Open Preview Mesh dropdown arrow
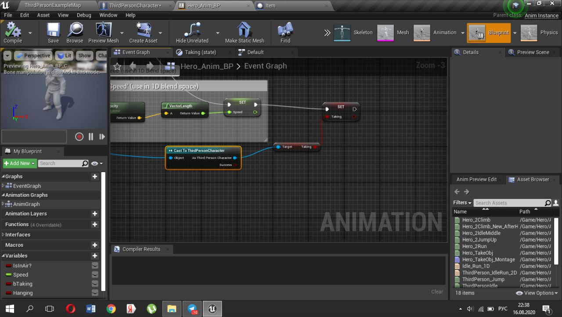Viewport: 562px width, 317px height. (122, 33)
